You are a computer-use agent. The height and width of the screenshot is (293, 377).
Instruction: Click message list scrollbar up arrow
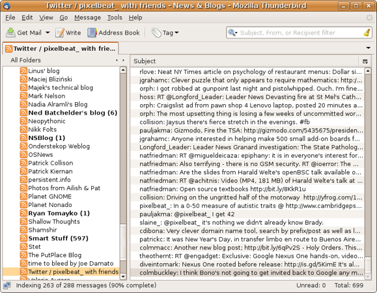pyautogui.click(x=368, y=71)
